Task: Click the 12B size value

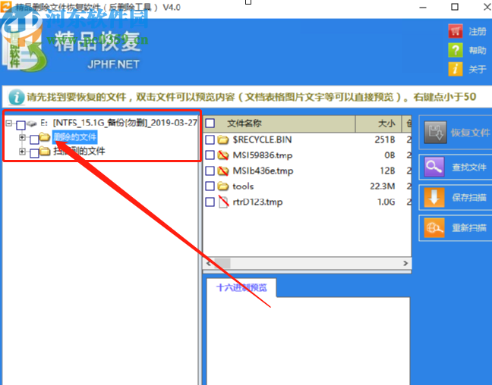Action: 387,171
